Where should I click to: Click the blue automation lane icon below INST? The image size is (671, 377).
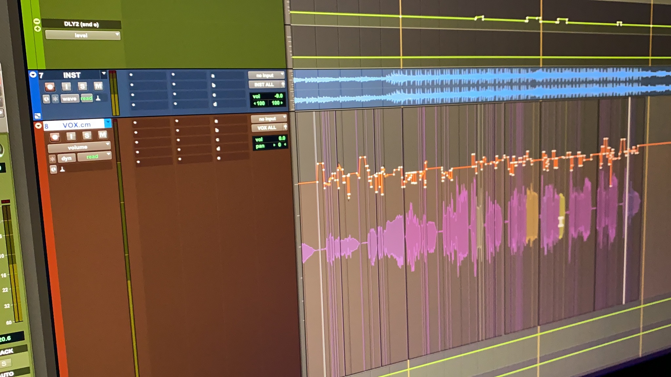[x=37, y=116]
